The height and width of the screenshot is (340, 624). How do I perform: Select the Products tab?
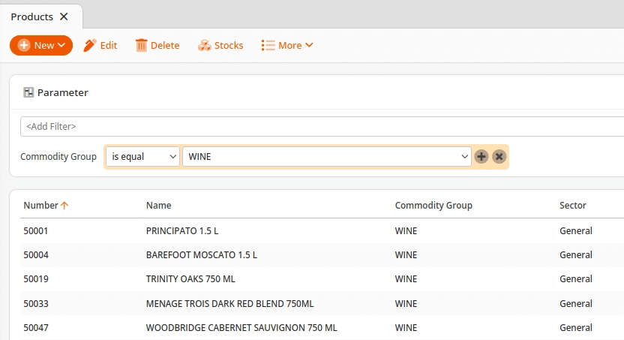click(x=31, y=17)
